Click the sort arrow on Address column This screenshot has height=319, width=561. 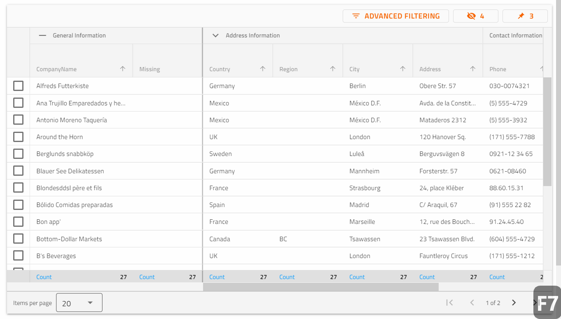point(472,69)
